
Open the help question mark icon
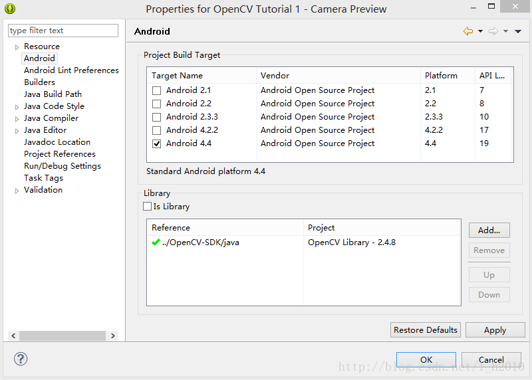point(21,359)
